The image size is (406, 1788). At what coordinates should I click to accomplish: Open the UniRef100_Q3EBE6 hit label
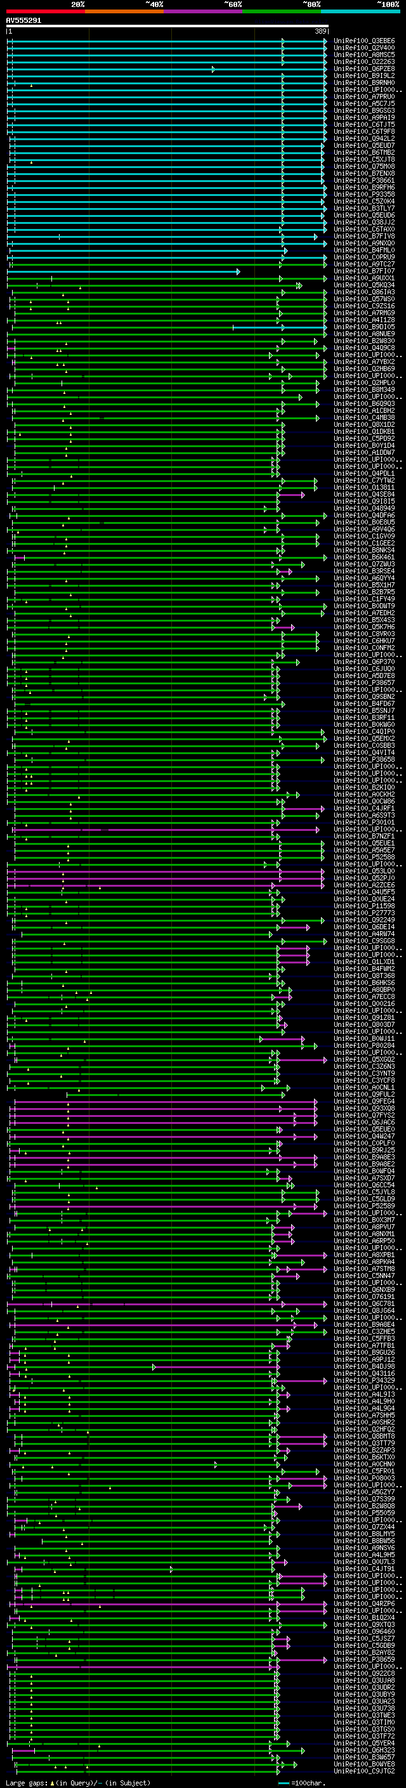(x=364, y=41)
